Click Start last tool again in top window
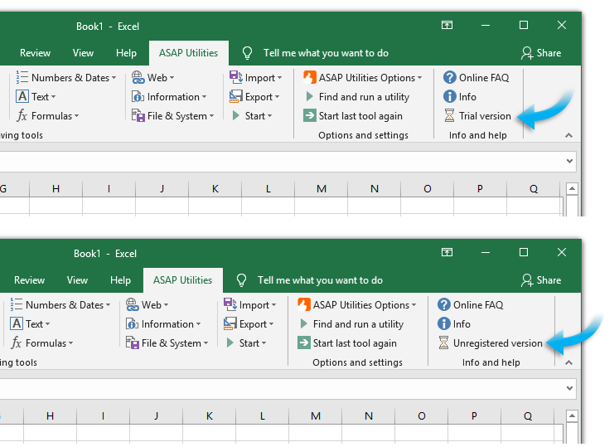Image resolution: width=605 pixels, height=447 pixels. 353,116
